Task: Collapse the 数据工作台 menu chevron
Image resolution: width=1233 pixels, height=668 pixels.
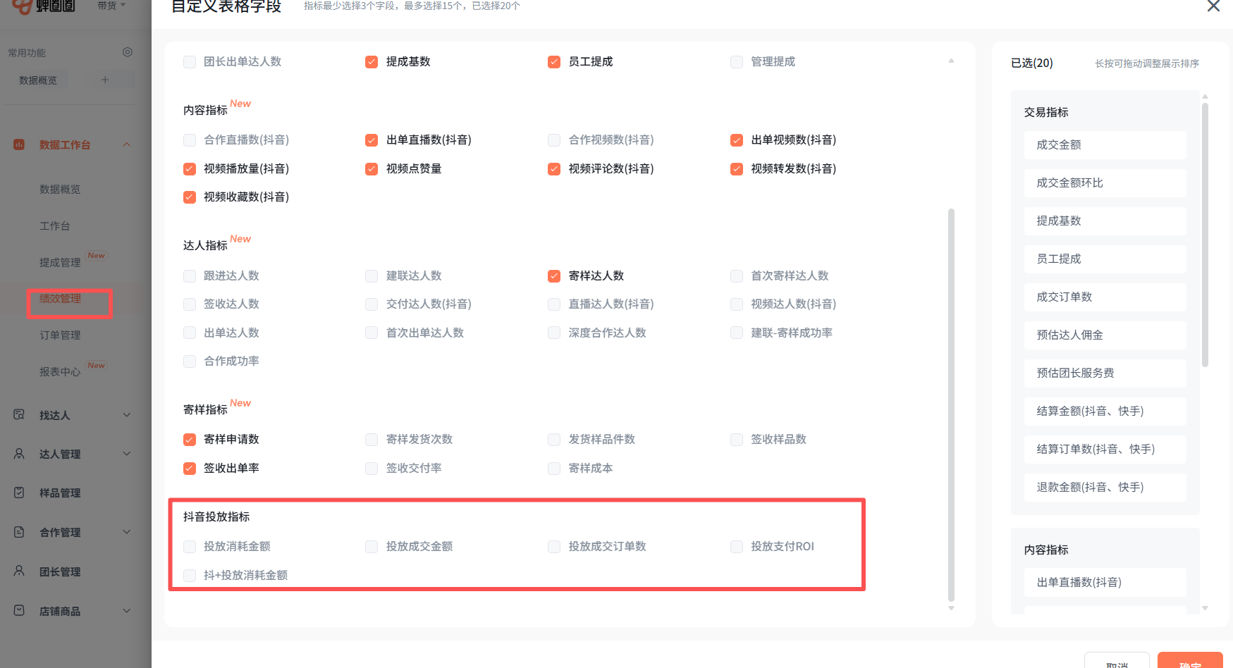Action: [127, 144]
